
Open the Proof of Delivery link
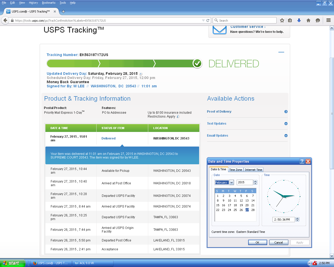[219, 112]
